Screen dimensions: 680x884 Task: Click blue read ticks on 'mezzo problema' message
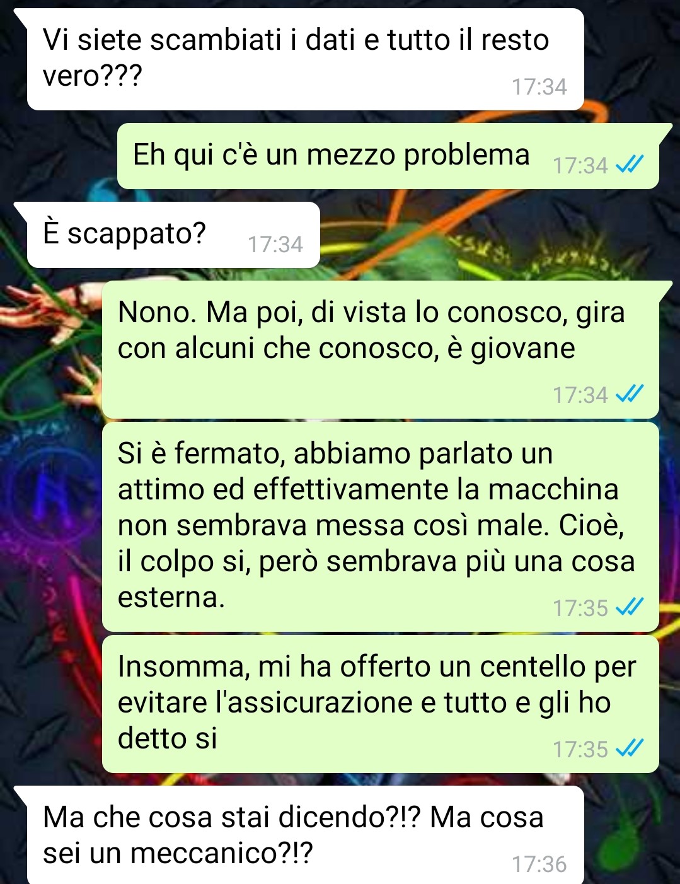629,166
